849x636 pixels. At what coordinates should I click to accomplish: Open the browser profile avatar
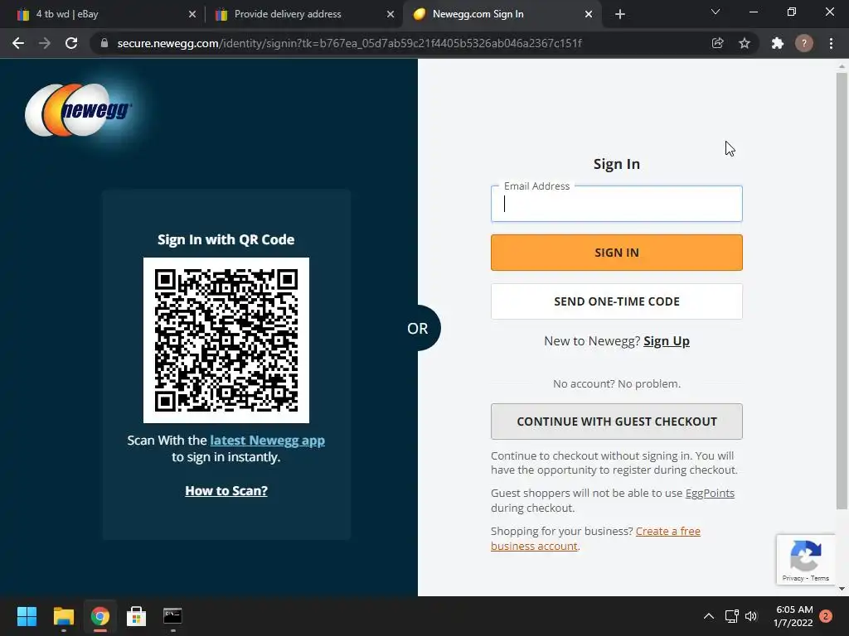(x=804, y=43)
